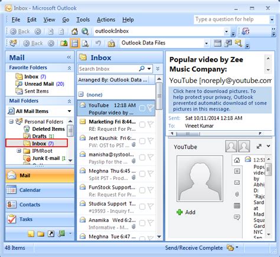Image resolution: width=280 pixels, height=257 pixels.
Task: Click the reading pane horizontal scrollbar
Action: tap(216, 134)
